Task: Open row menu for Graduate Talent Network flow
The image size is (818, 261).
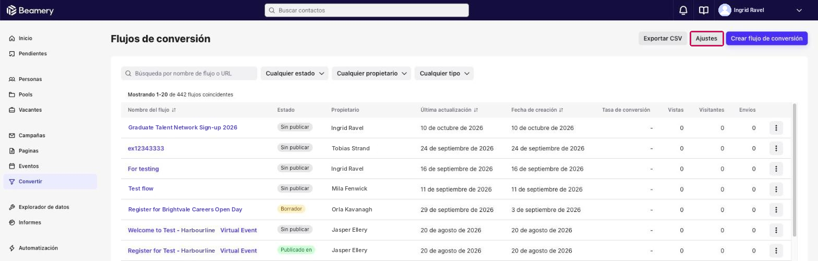Action: 776,128
